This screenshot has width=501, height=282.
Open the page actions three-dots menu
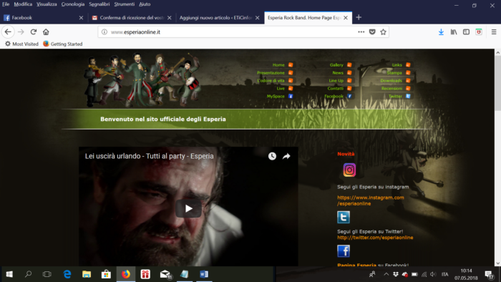361,32
